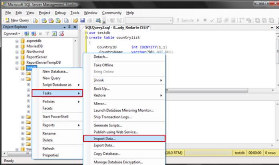Click the Display Estimated Execution Plan icon
279x165 pixels.
[x=219, y=20]
